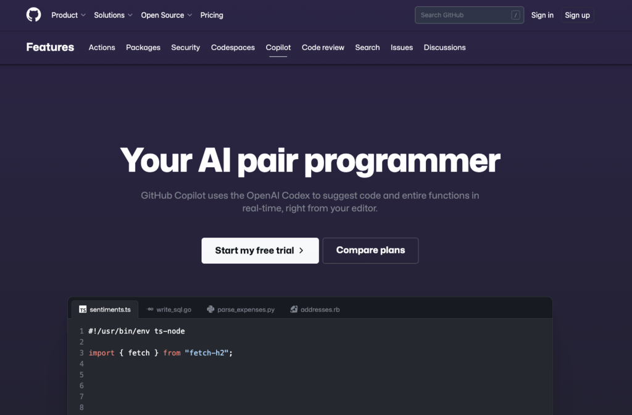Click the Start my free trial button

(x=260, y=250)
